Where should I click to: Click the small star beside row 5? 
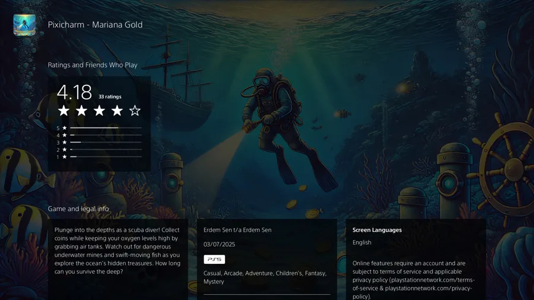(64, 128)
